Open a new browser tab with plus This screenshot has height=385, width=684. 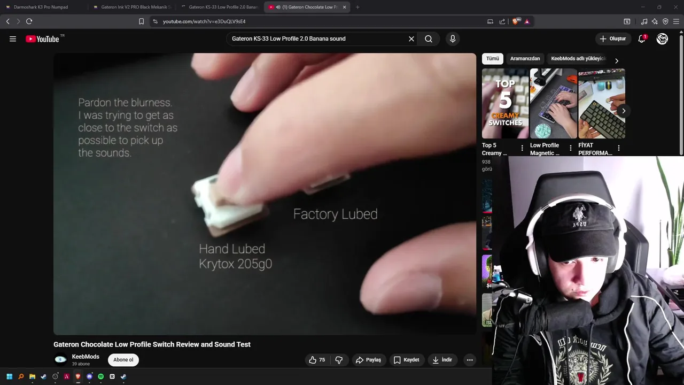pos(357,7)
